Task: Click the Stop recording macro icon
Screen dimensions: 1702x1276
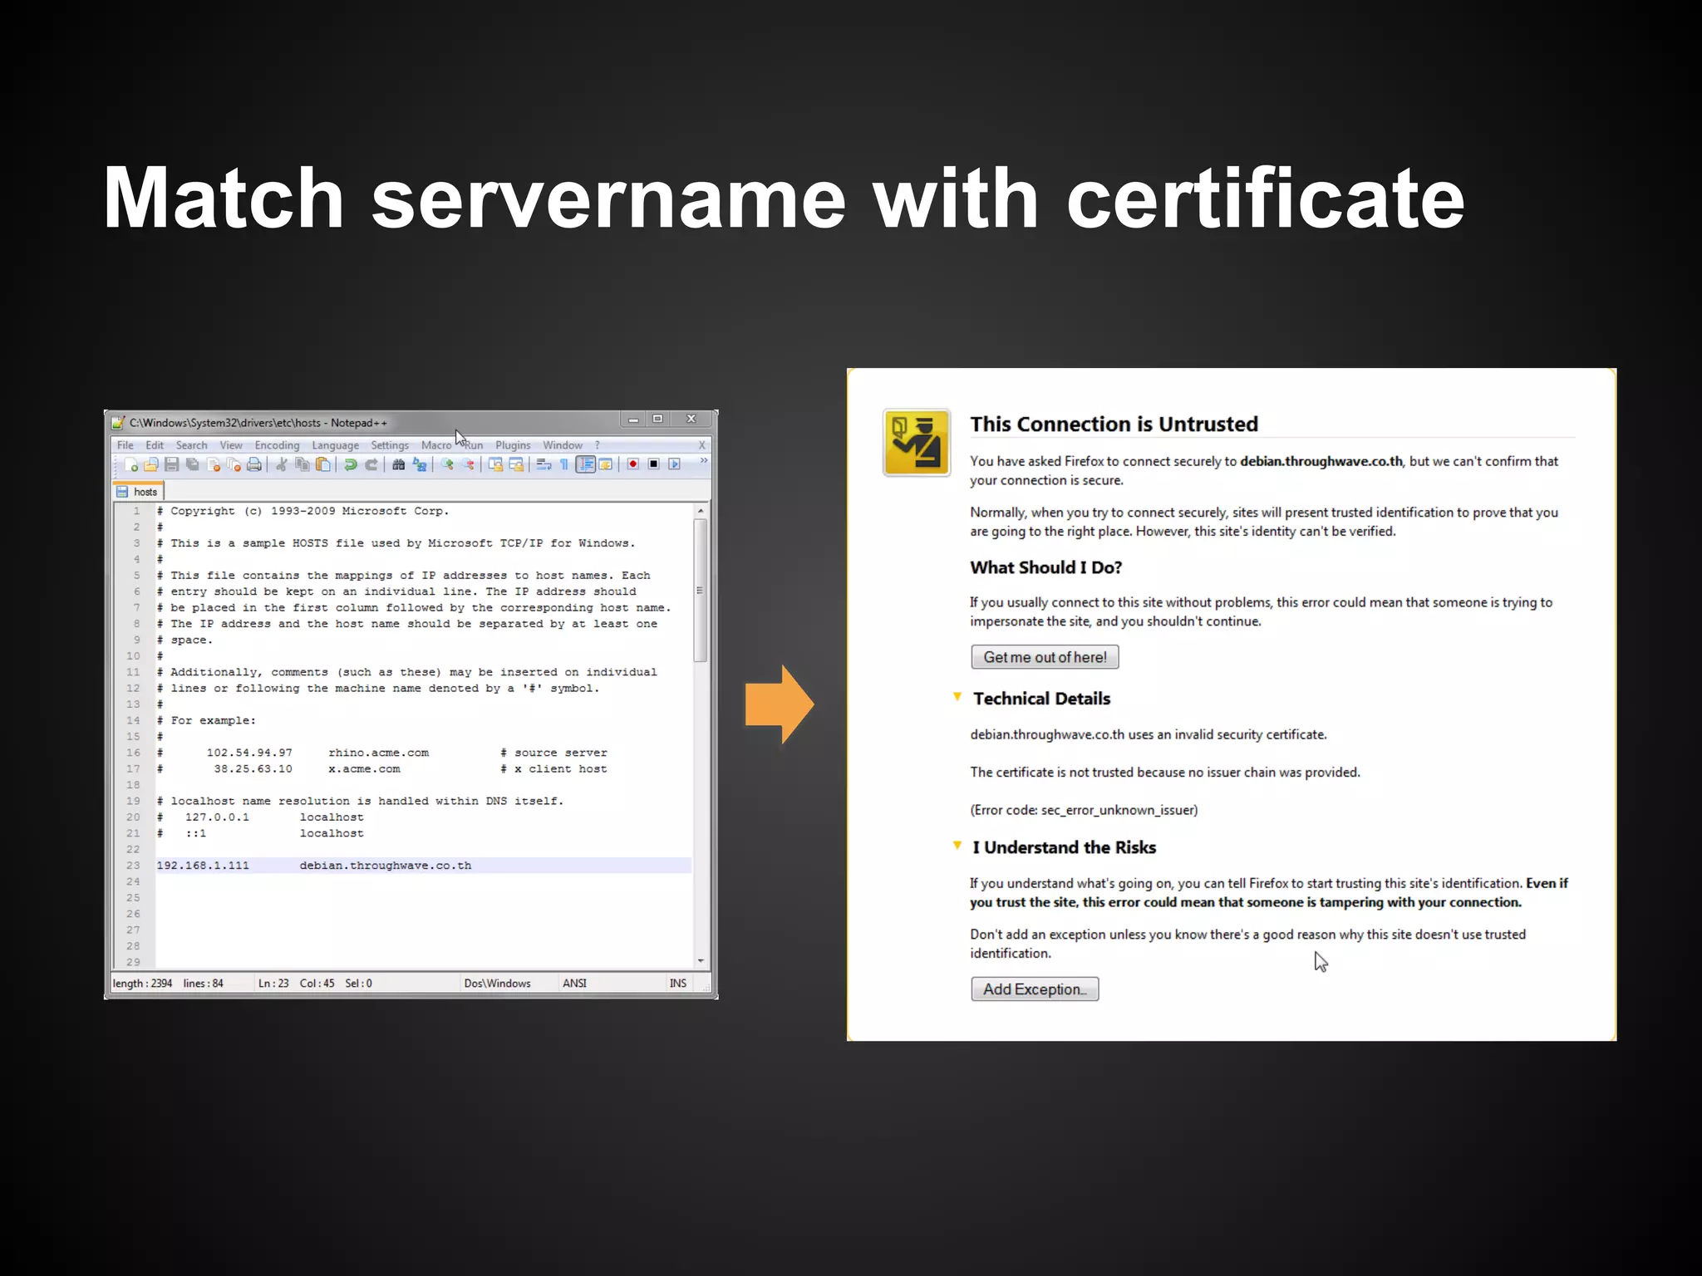Action: (x=654, y=464)
